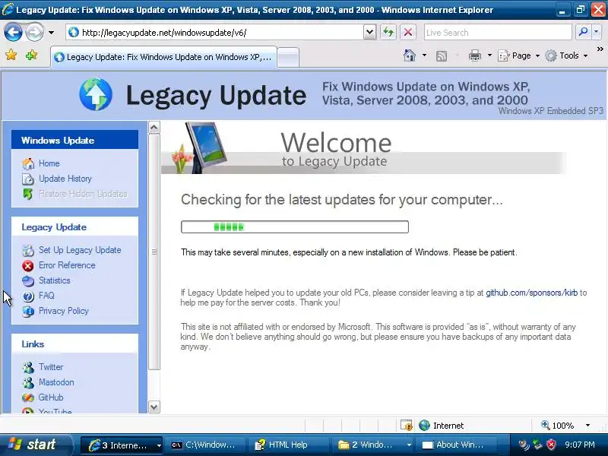Click the sidebar scroll up arrow
608x456 pixels.
pyautogui.click(x=154, y=128)
